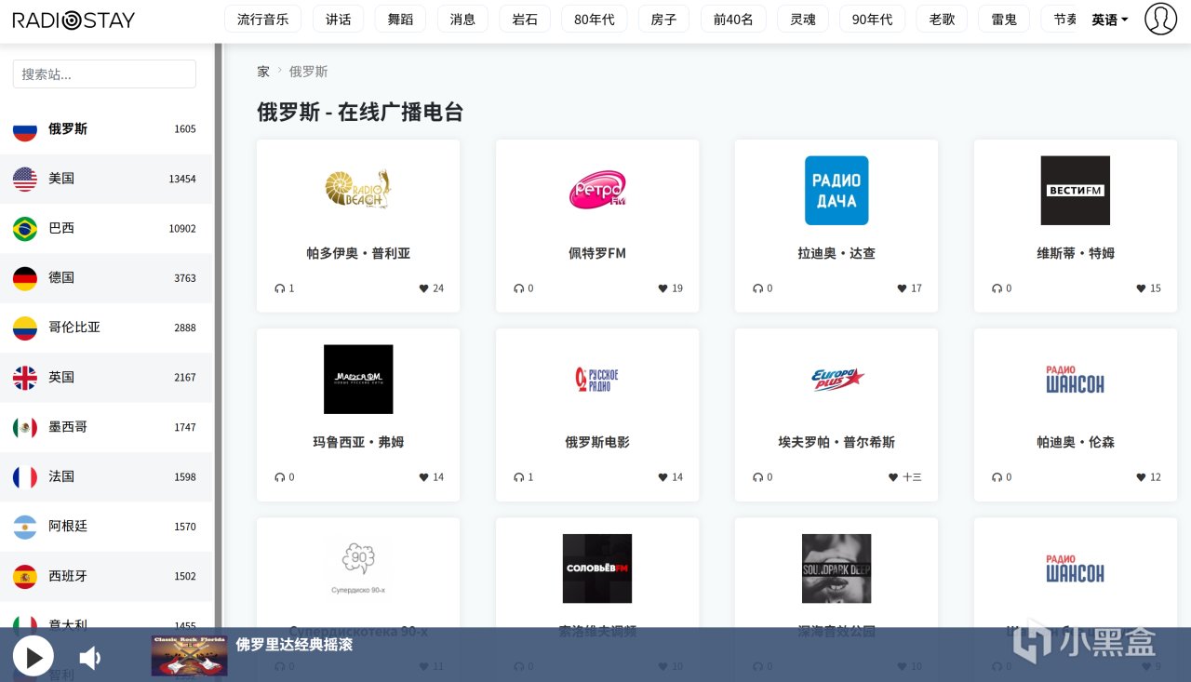1191x682 pixels.
Task: Like the 佩特罗FM station via heart icon
Action: [x=663, y=288]
